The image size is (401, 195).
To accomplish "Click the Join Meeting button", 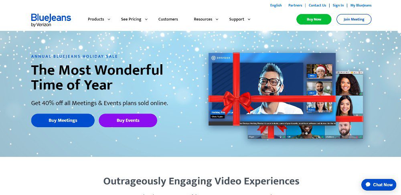I will [x=354, y=19].
